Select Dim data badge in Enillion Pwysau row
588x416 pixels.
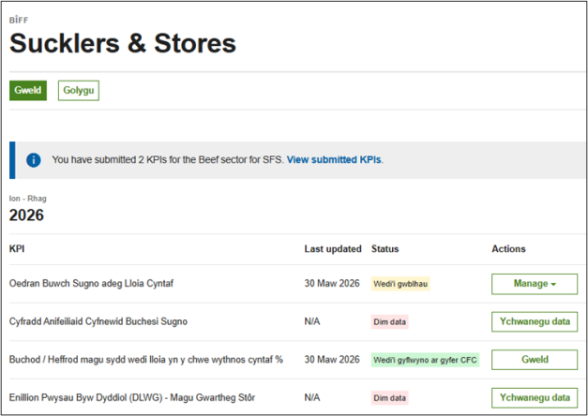[x=390, y=398]
